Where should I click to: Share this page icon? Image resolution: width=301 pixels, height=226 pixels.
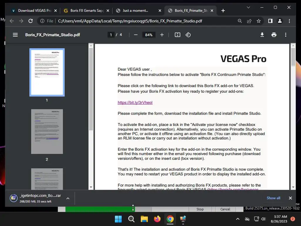click(249, 21)
